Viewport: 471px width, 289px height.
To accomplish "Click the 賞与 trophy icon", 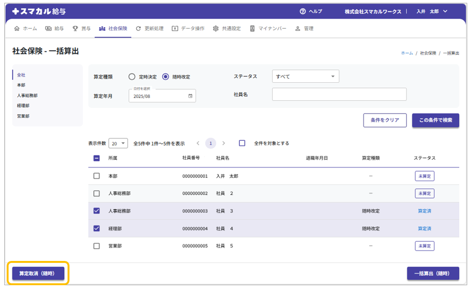I will pos(75,29).
